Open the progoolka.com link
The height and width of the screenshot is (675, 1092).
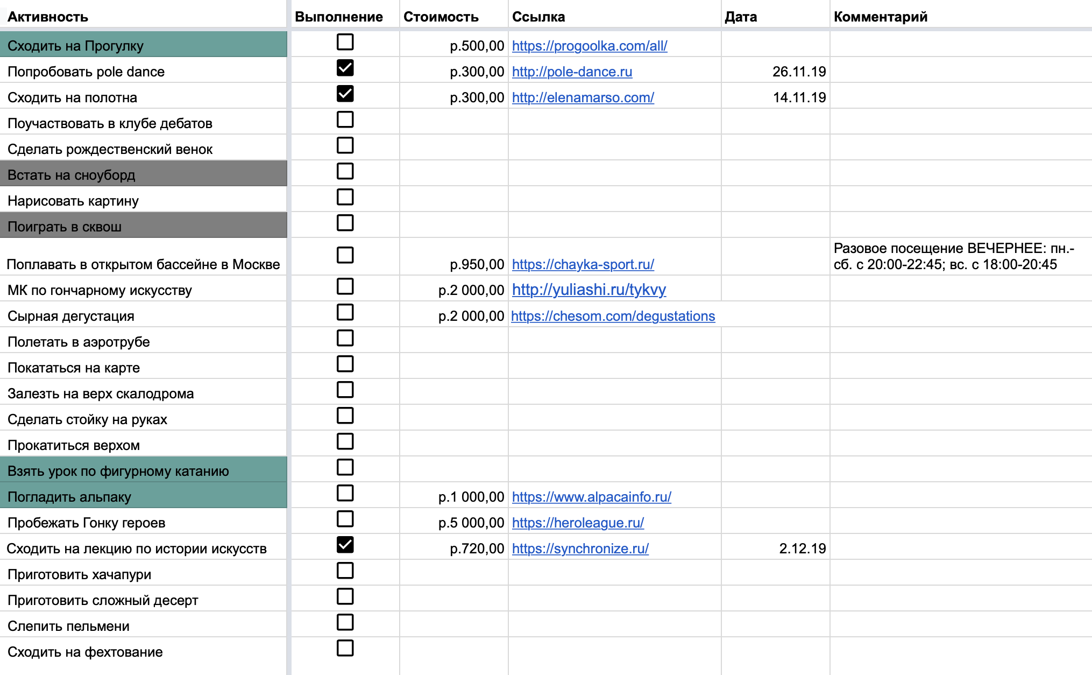[590, 46]
